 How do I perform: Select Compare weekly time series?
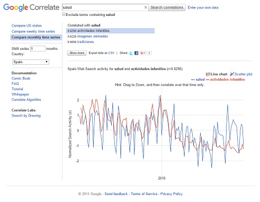[x=33, y=31]
